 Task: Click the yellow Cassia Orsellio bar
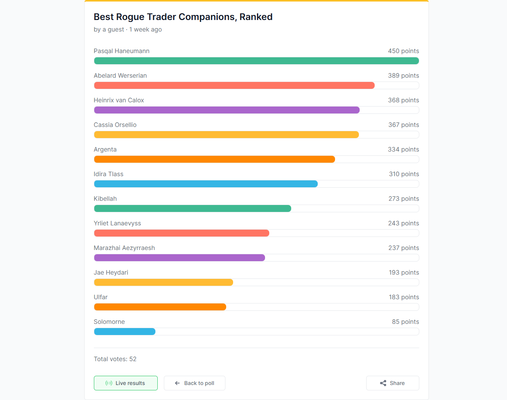pyautogui.click(x=226, y=135)
